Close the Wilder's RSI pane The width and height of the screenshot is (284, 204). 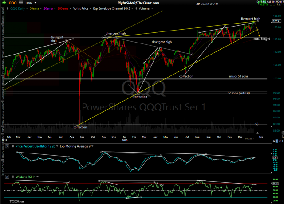point(7,177)
